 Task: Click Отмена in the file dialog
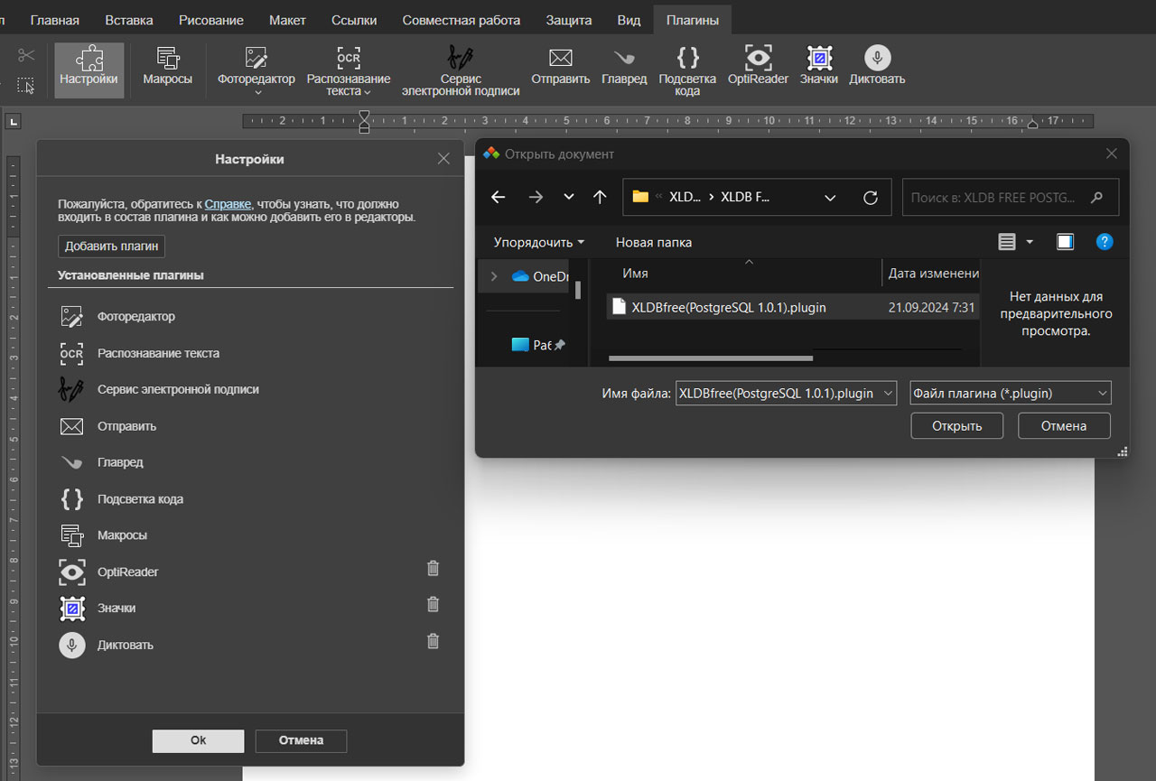(1064, 425)
